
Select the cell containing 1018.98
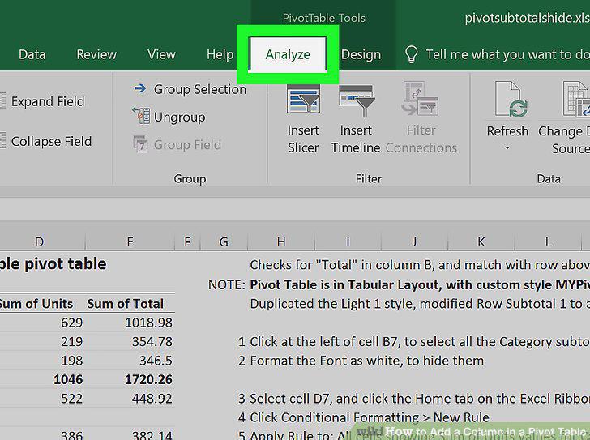point(148,323)
